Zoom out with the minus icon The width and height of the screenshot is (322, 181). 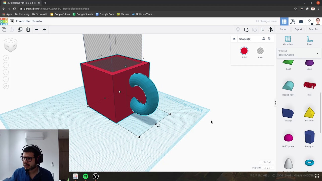tap(6, 79)
